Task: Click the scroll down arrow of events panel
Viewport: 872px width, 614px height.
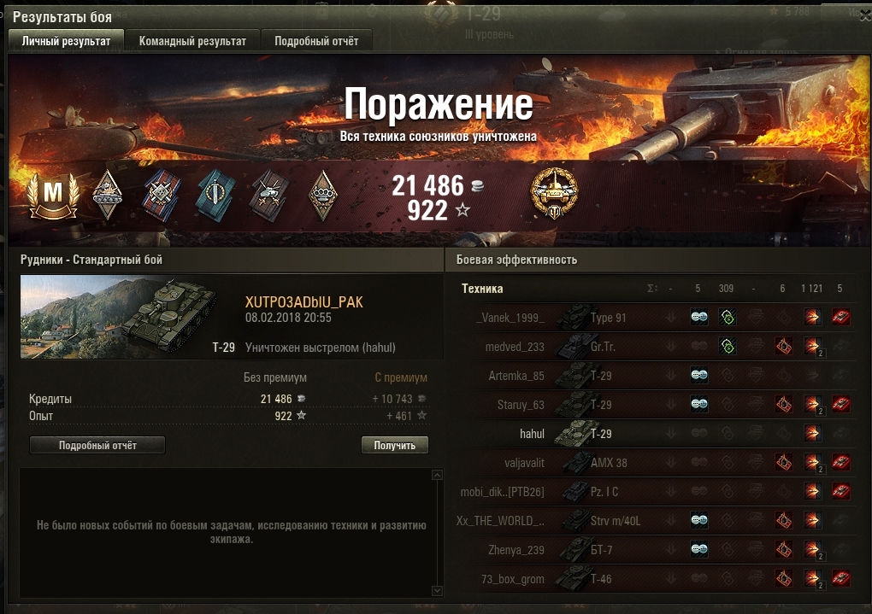Action: pyautogui.click(x=437, y=591)
